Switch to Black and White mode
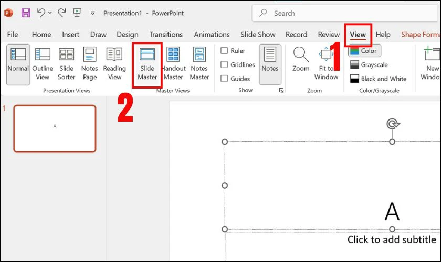441x262 pixels. click(379, 79)
